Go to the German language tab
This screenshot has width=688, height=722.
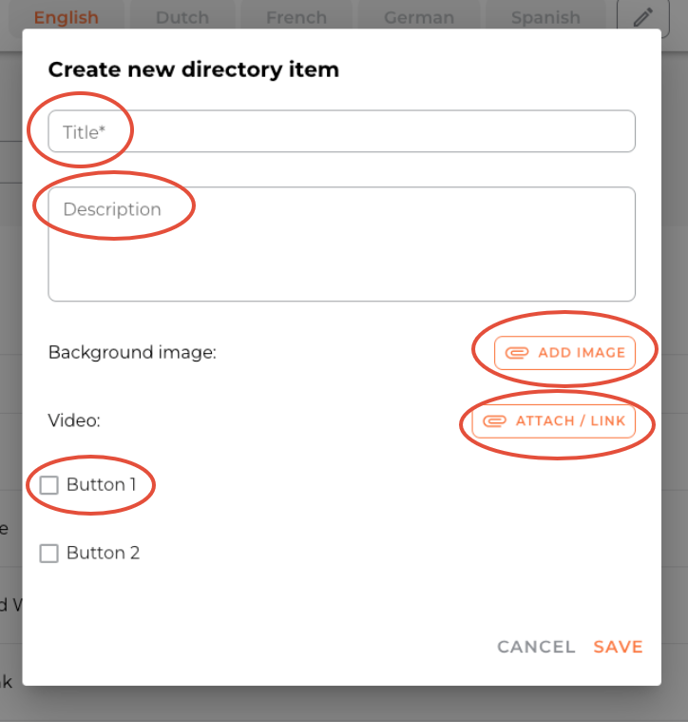coord(418,17)
